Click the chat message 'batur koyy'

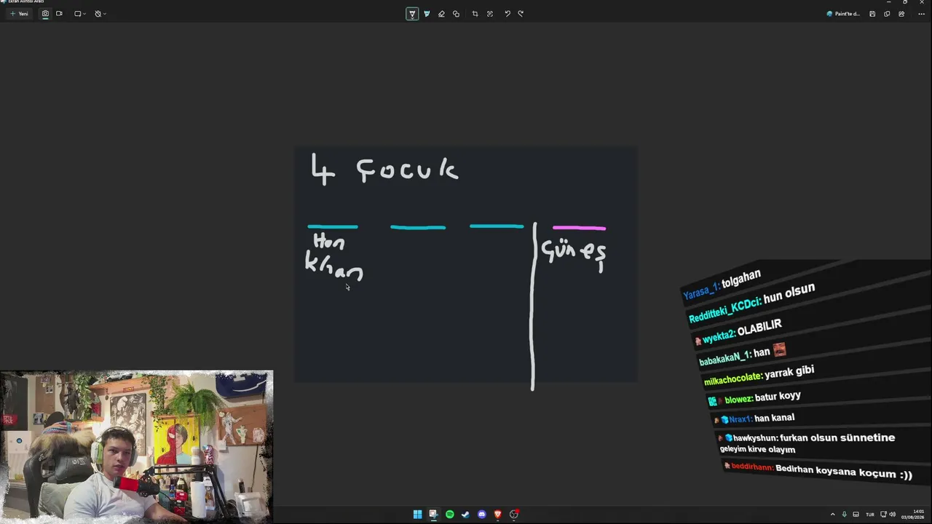(778, 397)
